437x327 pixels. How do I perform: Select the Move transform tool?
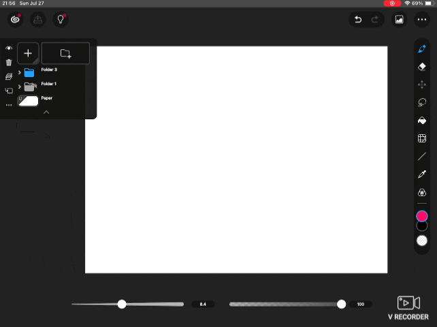click(x=422, y=84)
